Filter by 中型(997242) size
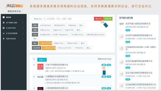Image resolution: width=161 pixels, height=91 pixels. pos(45,30)
